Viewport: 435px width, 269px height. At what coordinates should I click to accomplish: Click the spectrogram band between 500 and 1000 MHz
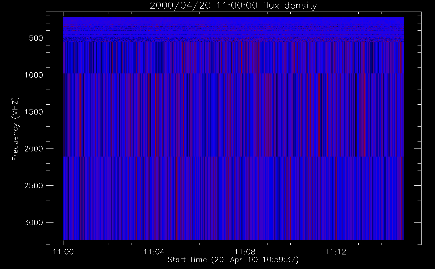point(233,58)
